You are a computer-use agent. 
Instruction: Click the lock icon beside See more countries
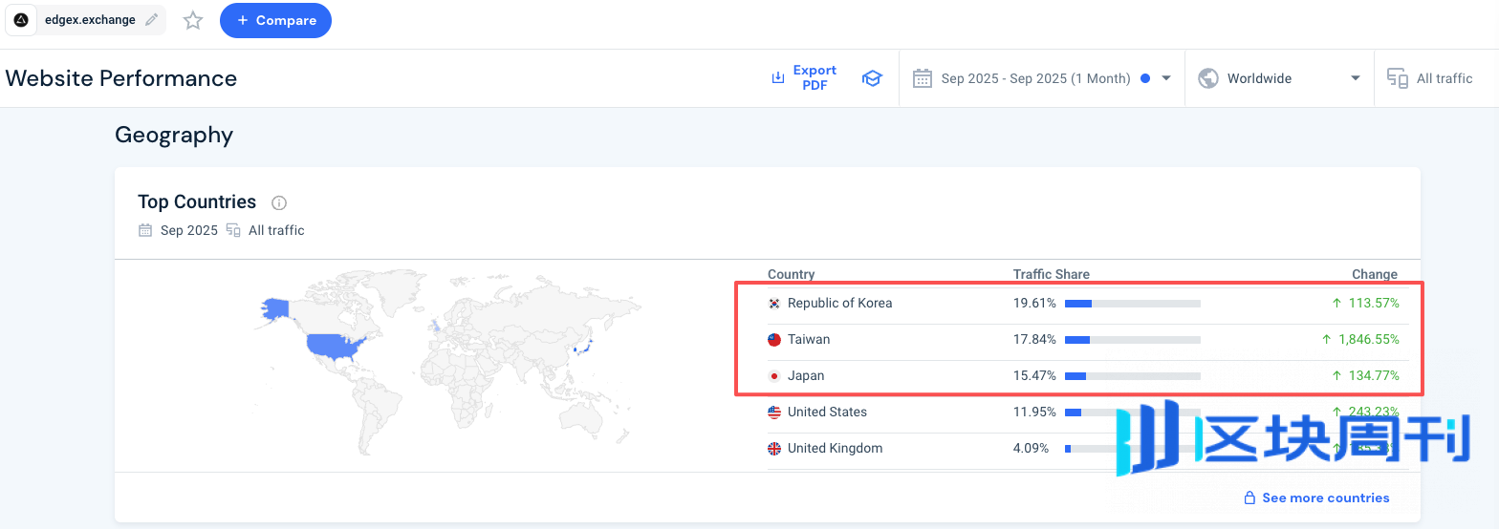click(1249, 497)
